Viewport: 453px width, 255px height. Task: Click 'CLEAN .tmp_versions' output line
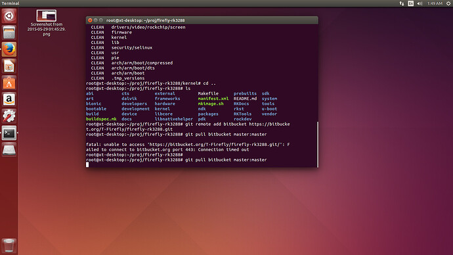(118, 78)
